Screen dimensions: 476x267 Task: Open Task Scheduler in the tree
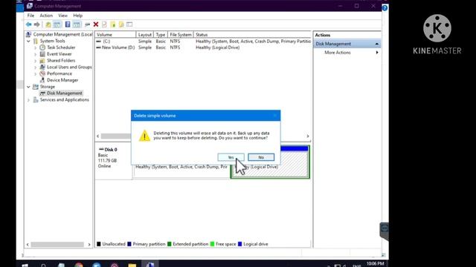(x=61, y=47)
